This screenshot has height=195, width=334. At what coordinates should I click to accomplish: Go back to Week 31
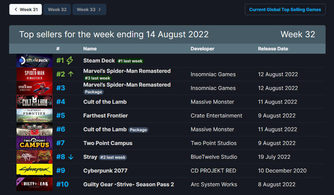[26, 9]
